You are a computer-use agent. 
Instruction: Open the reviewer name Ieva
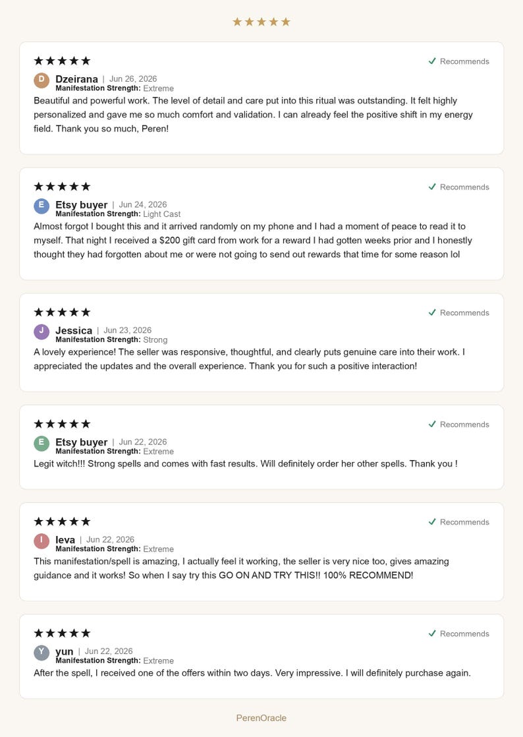[65, 540]
